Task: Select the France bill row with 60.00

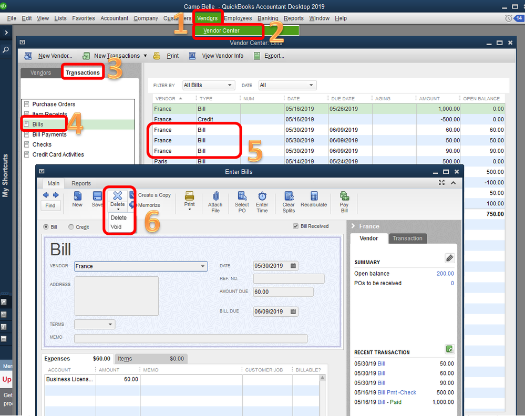Action: (328, 130)
